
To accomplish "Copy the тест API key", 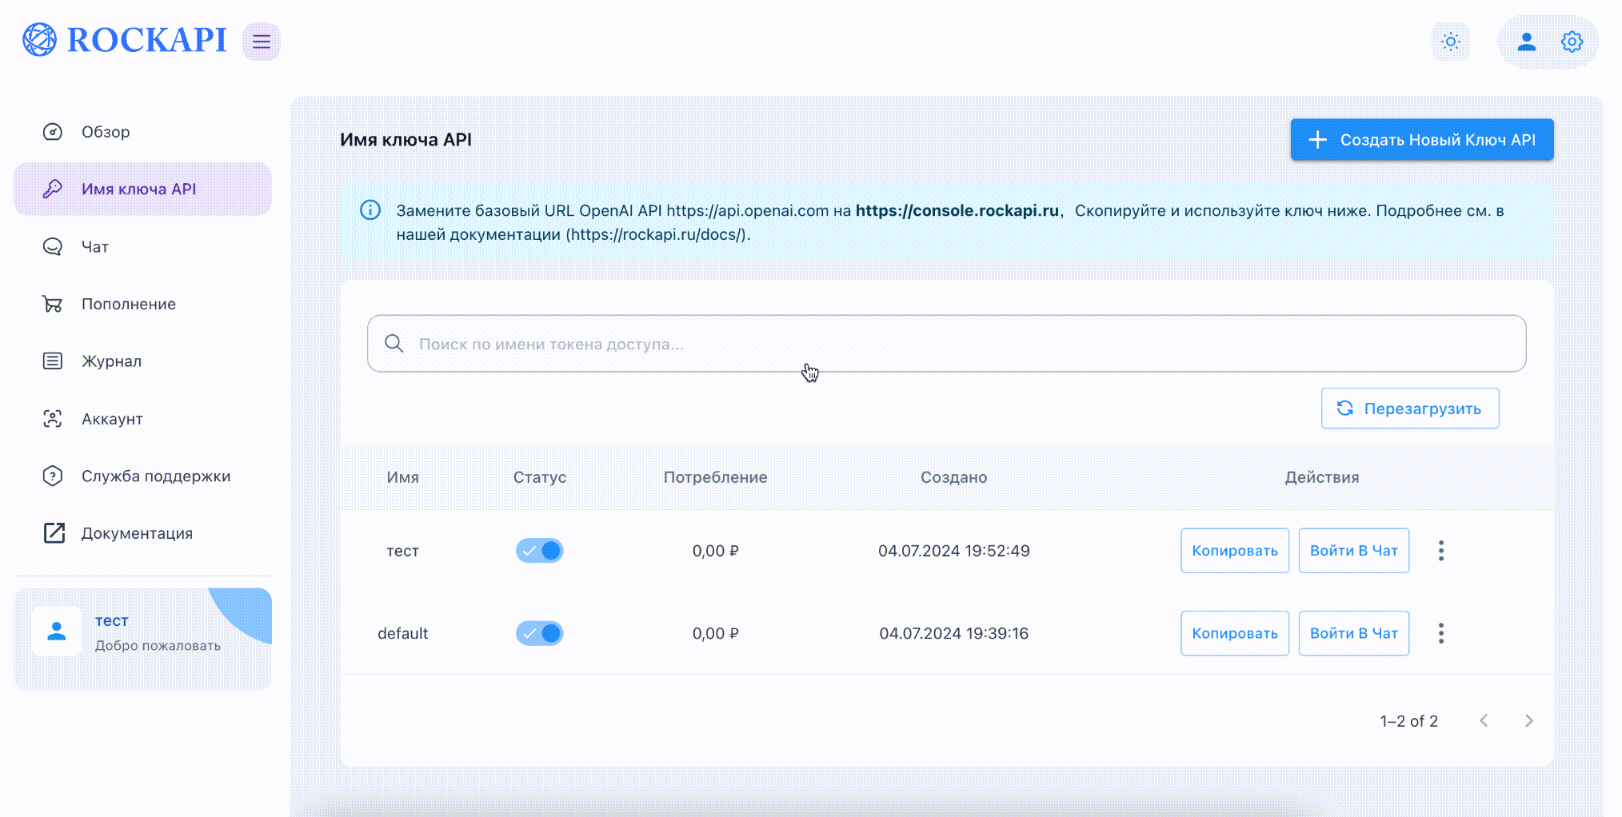I will point(1235,551).
